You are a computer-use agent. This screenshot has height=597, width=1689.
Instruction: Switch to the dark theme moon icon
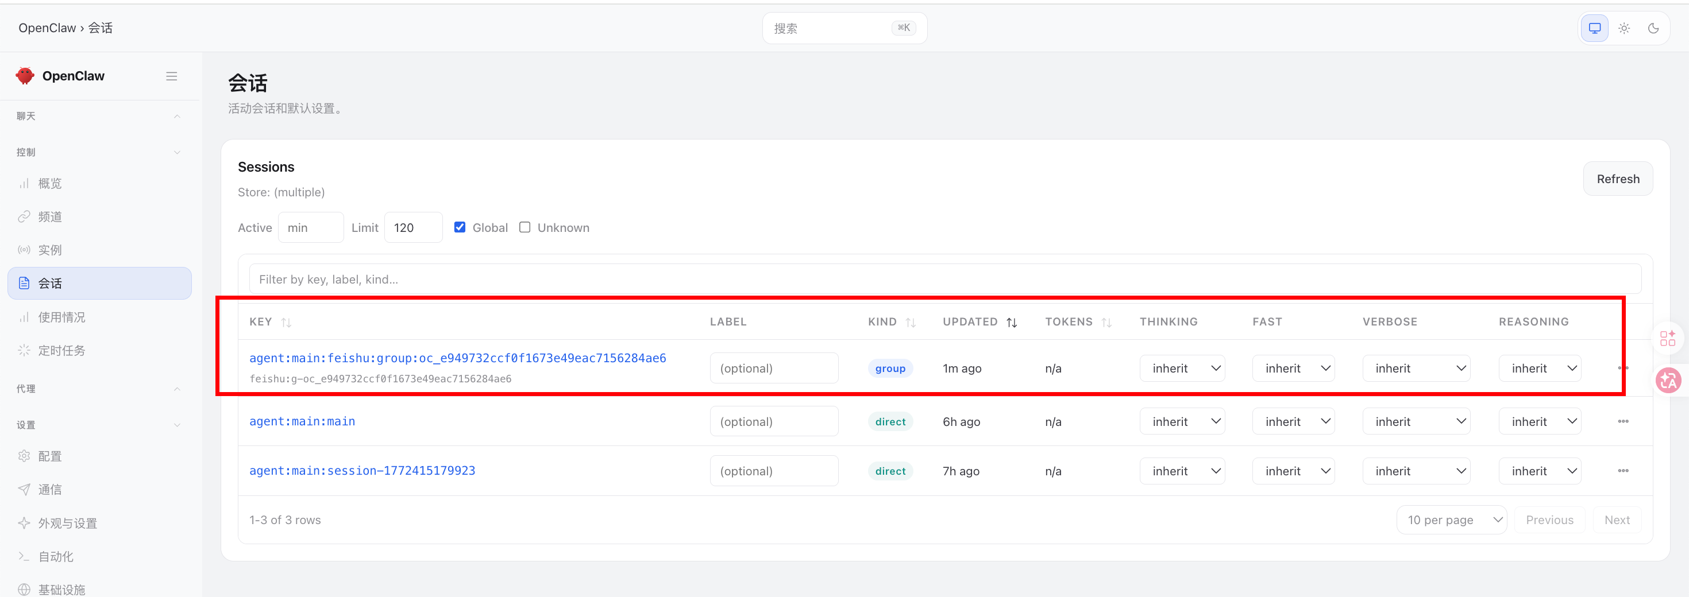(1653, 28)
